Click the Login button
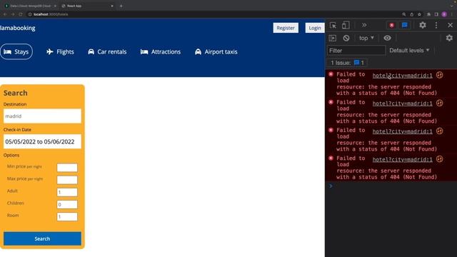457x257 pixels. [315, 28]
